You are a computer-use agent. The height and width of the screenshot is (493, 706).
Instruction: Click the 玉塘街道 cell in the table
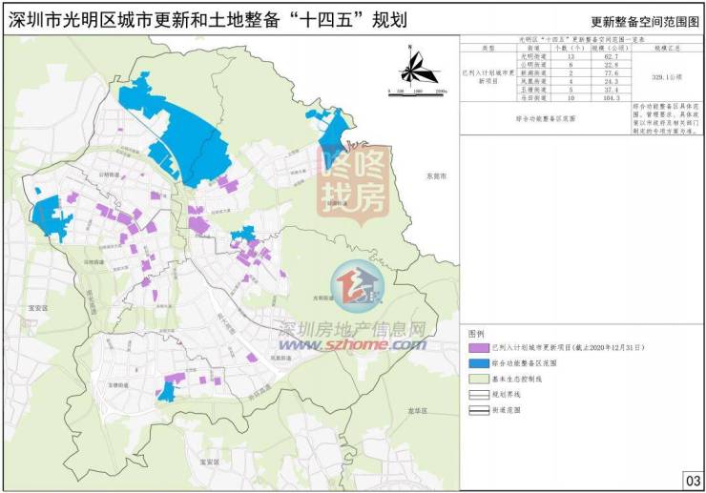coord(533,90)
